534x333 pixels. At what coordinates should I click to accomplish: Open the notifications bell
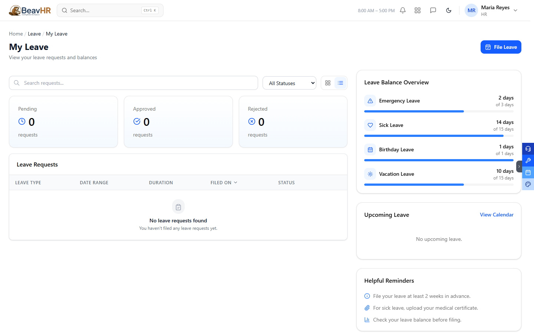click(403, 10)
